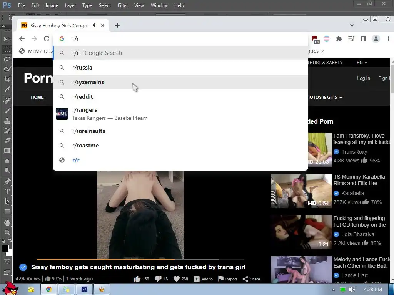Select the Blur tool
394x295 pixels.
coord(7,161)
